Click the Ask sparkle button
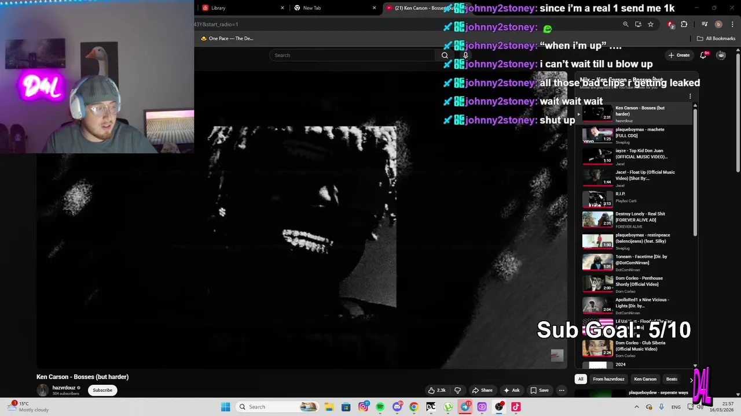Image resolution: width=741 pixels, height=416 pixels. [x=511, y=390]
